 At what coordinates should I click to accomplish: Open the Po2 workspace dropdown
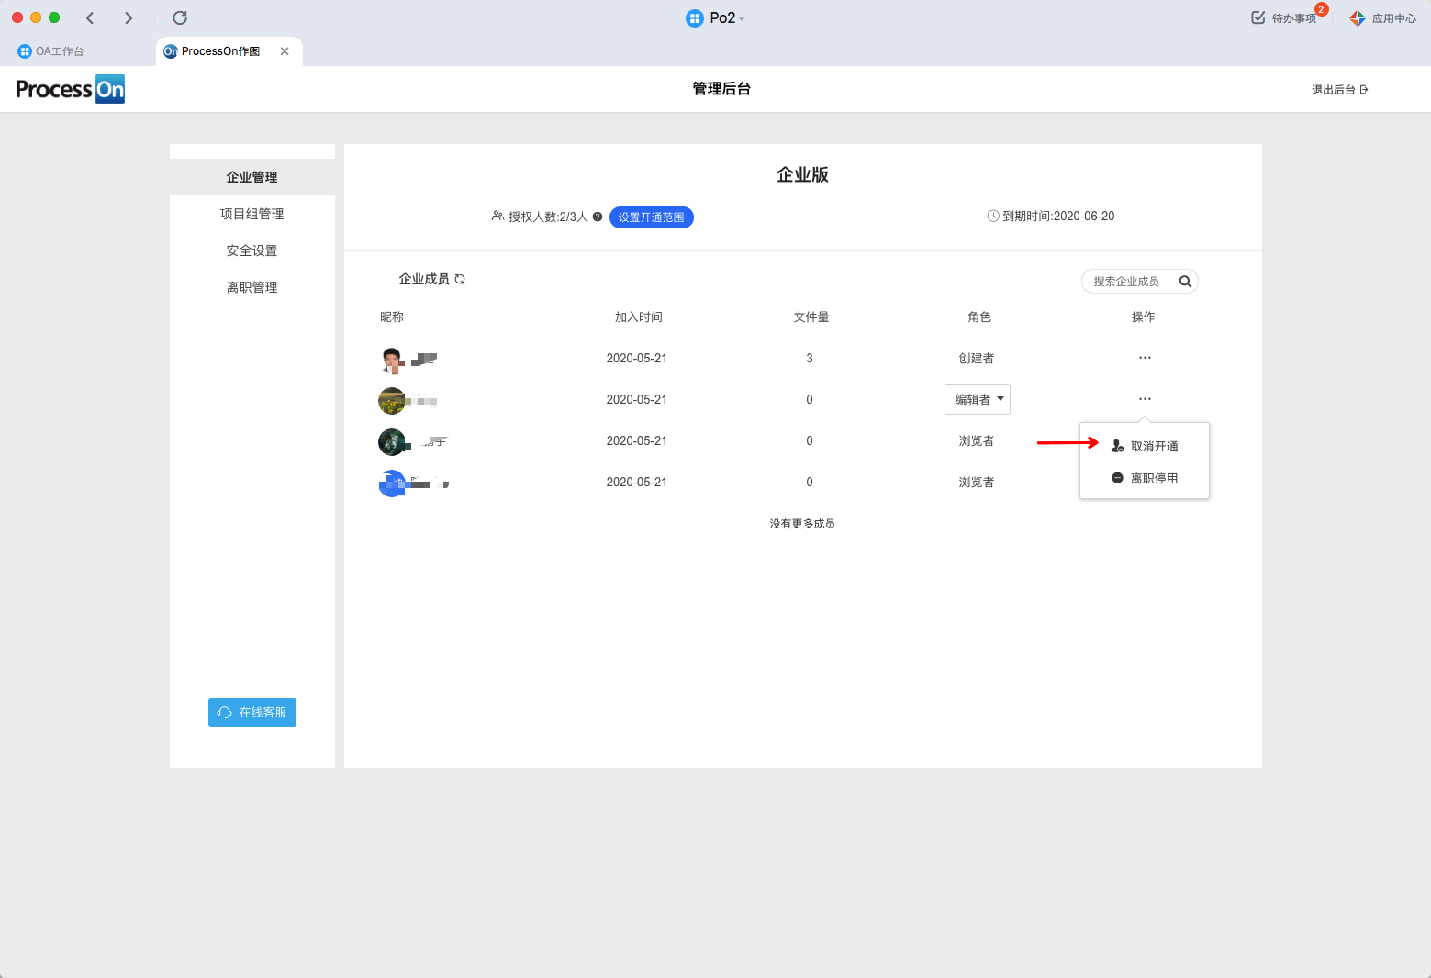[x=716, y=17]
